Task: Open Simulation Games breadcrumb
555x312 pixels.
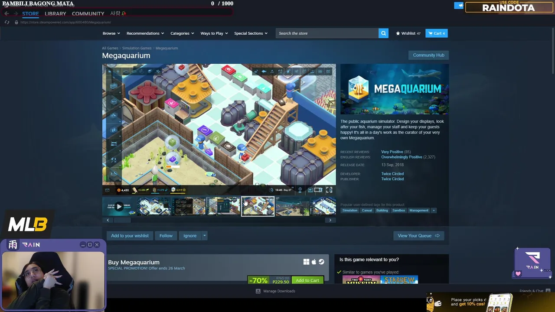Action: [137, 48]
